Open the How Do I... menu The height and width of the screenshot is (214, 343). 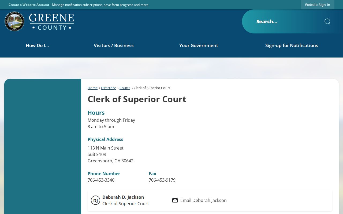37,45
